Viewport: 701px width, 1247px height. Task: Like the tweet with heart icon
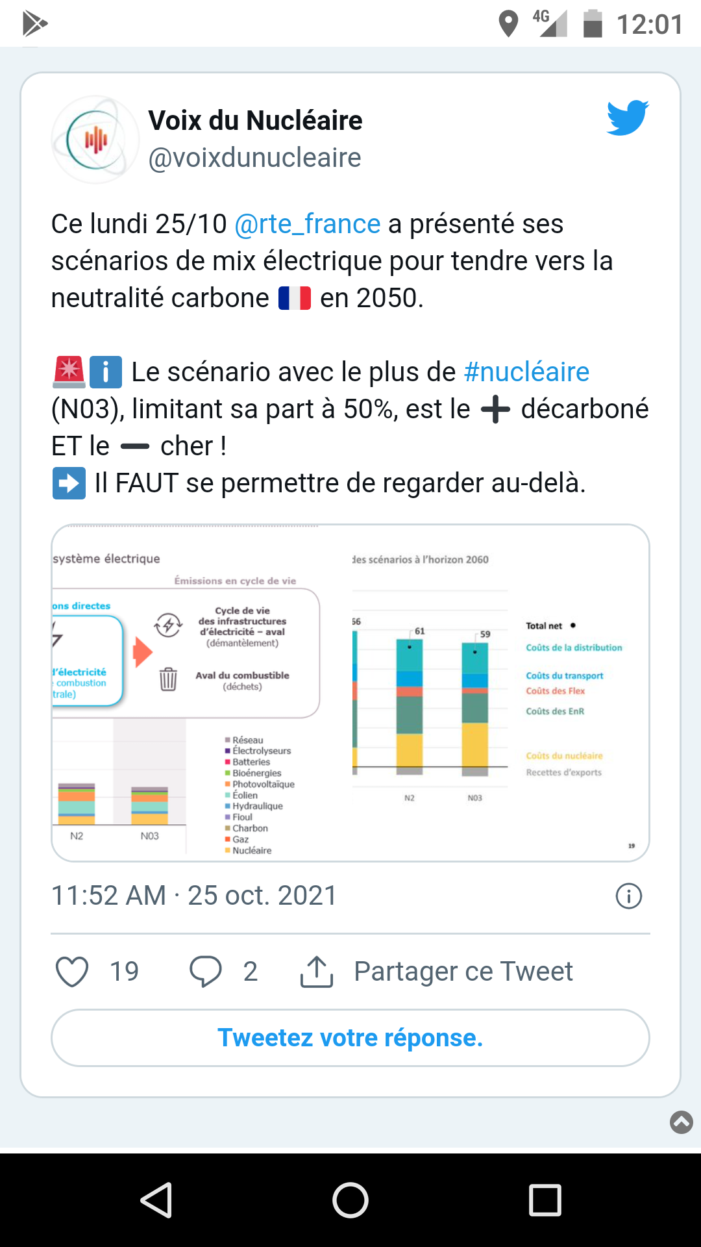[x=72, y=972]
